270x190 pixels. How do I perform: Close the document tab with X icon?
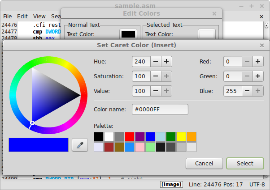pyautogui.click(x=261, y=17)
